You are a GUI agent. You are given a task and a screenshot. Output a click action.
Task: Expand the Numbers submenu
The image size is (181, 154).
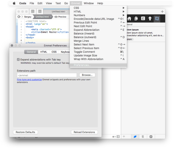click(x=98, y=15)
